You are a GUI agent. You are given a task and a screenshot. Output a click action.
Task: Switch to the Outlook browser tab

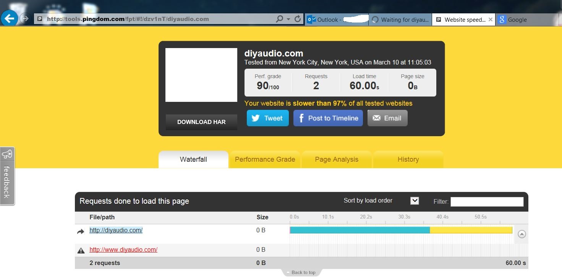(337, 19)
